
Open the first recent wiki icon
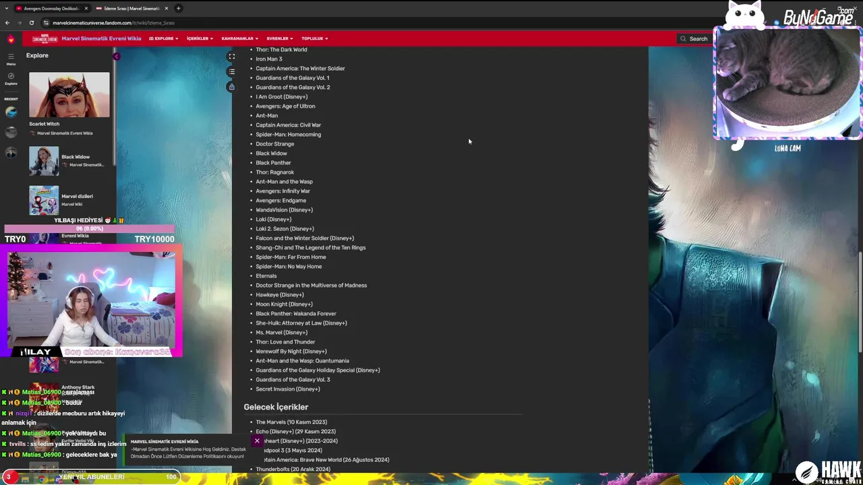[x=11, y=112]
